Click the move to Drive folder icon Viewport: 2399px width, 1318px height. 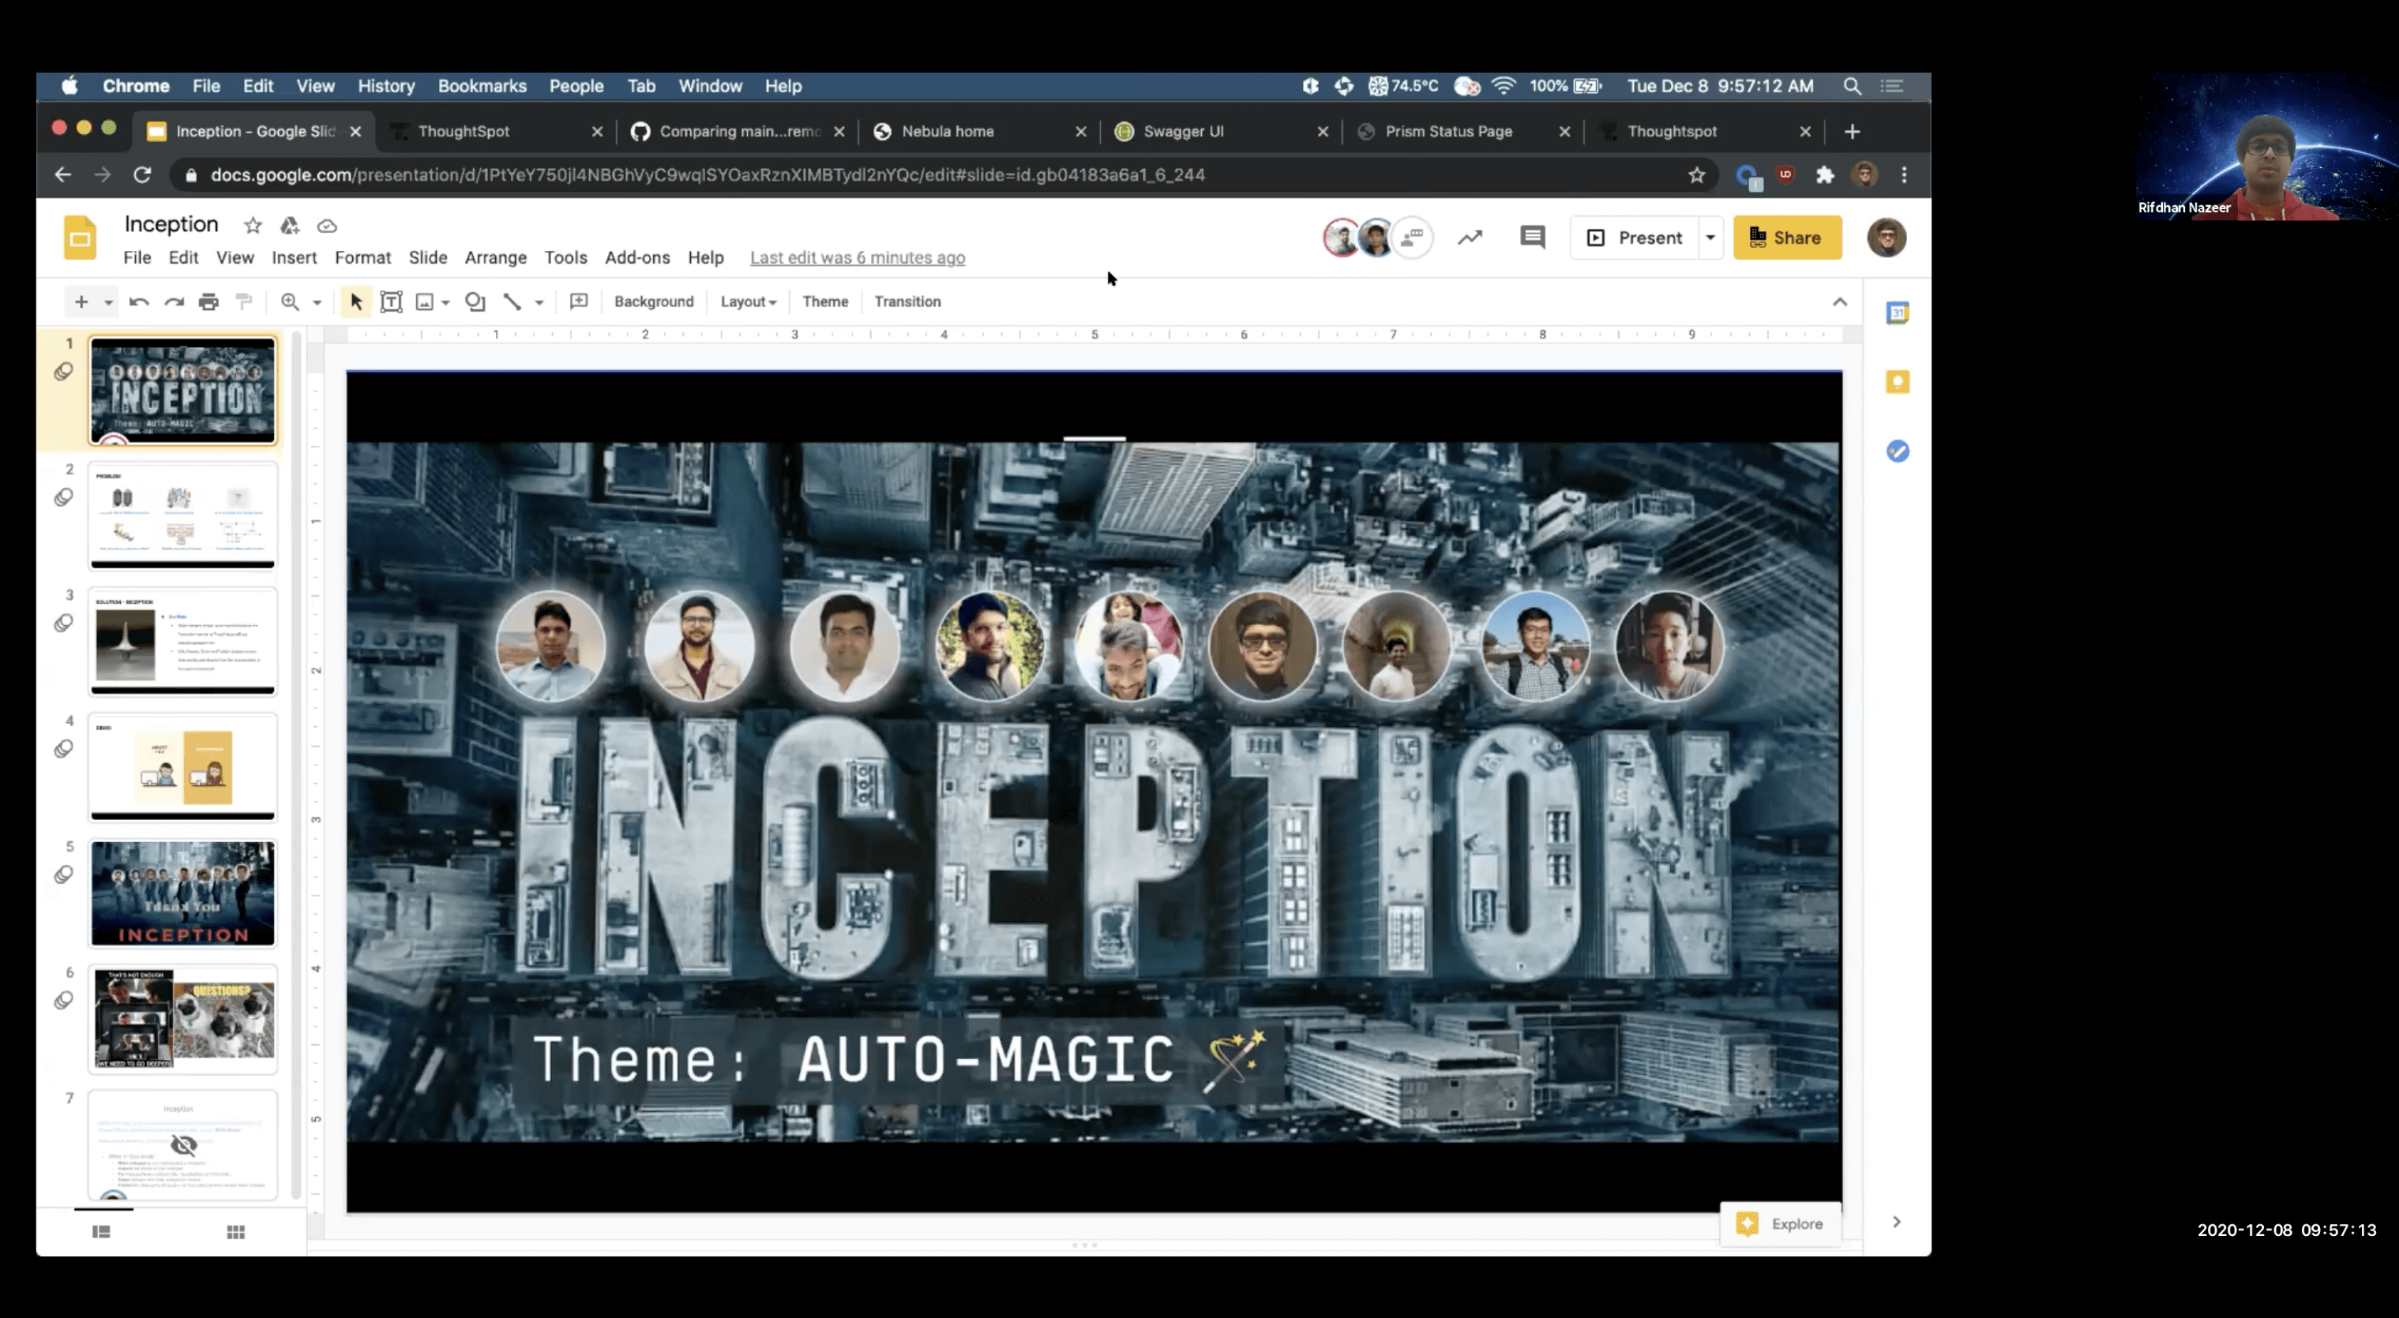290,225
